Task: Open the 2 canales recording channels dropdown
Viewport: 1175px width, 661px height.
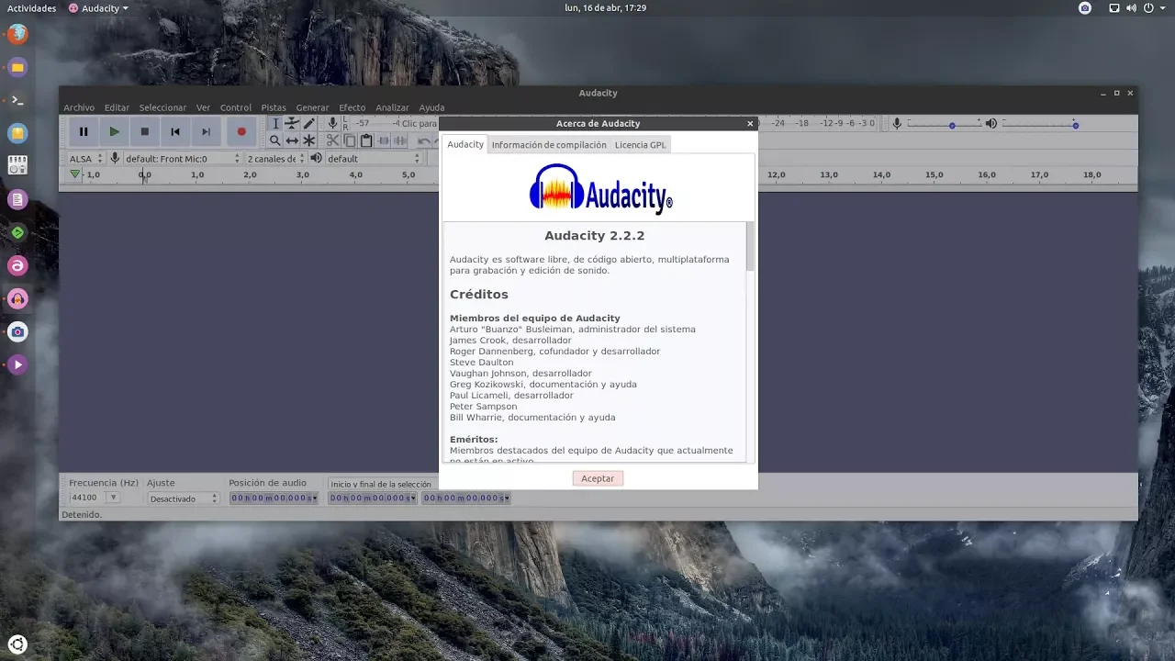Action: click(275, 159)
